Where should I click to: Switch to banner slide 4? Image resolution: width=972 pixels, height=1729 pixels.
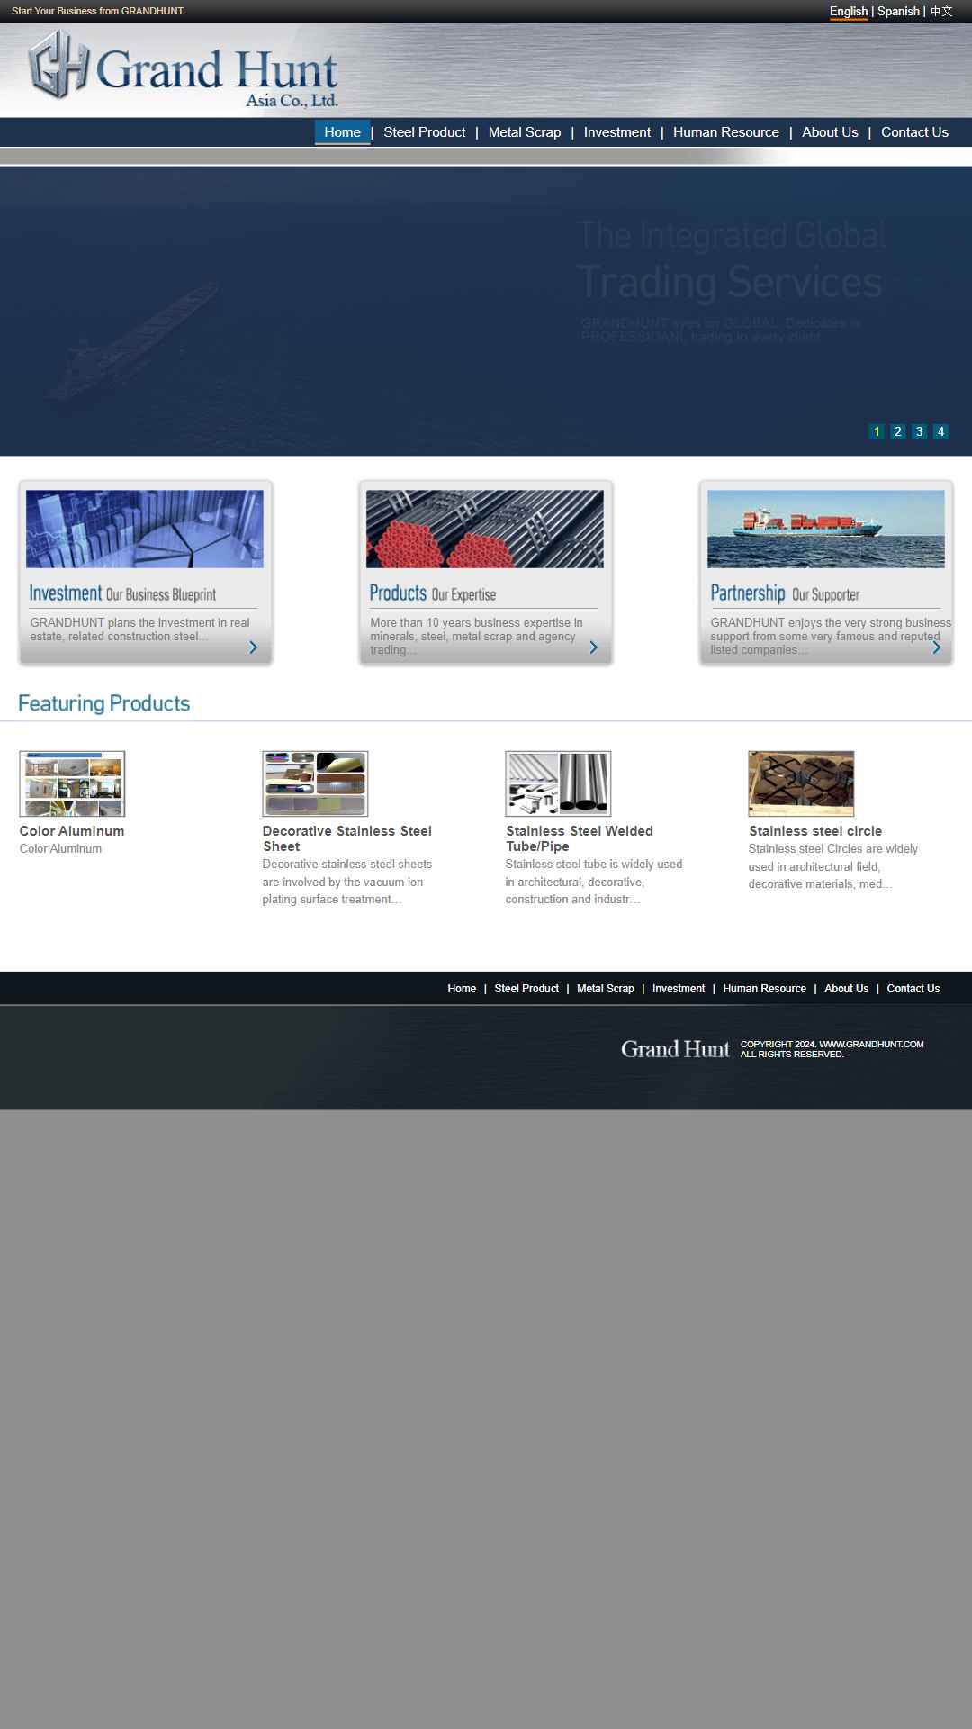(940, 431)
